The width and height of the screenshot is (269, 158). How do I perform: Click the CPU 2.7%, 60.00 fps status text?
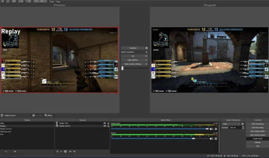coord(250,156)
